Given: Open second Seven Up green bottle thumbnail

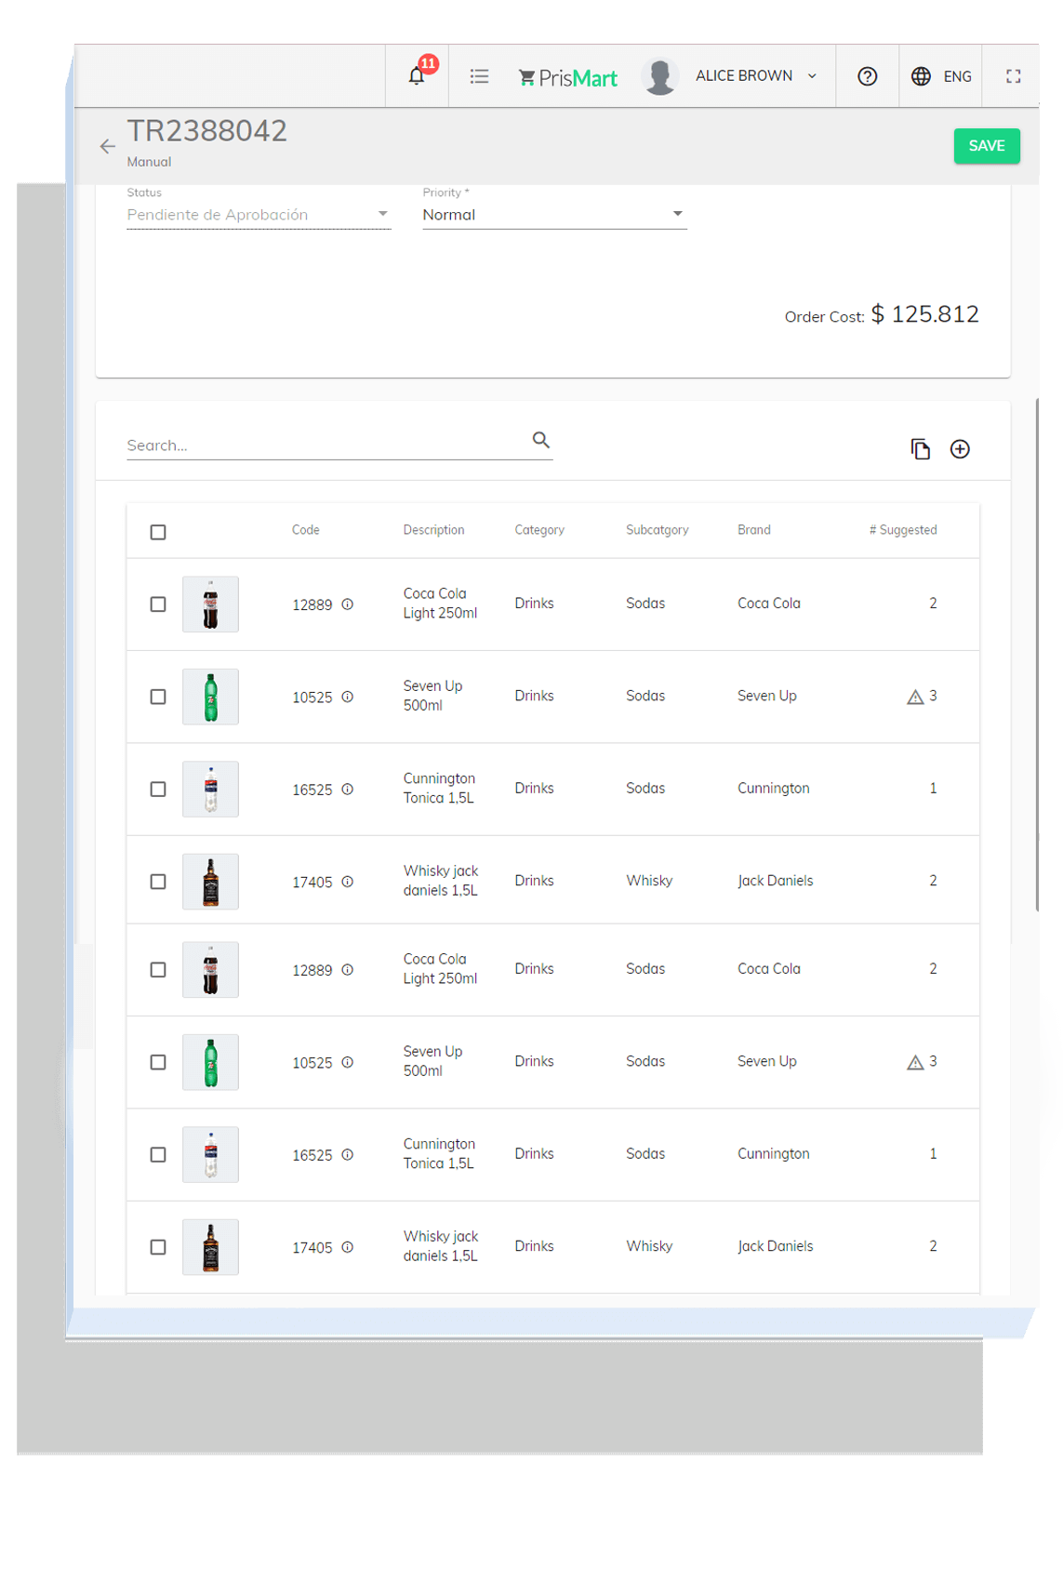Looking at the screenshot, I should coord(210,1062).
